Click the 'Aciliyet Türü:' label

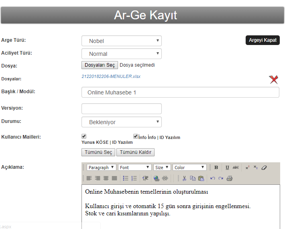16,53
